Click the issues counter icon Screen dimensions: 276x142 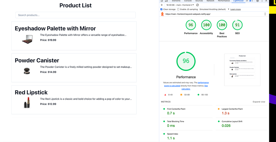coord(251,1)
